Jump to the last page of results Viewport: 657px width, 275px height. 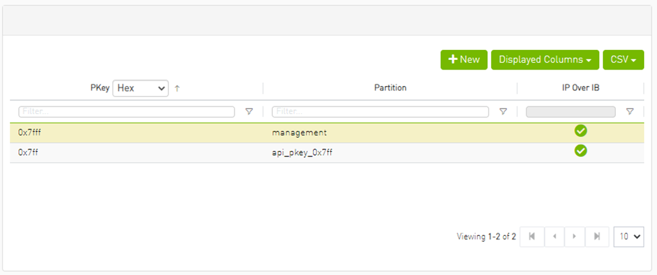(596, 237)
